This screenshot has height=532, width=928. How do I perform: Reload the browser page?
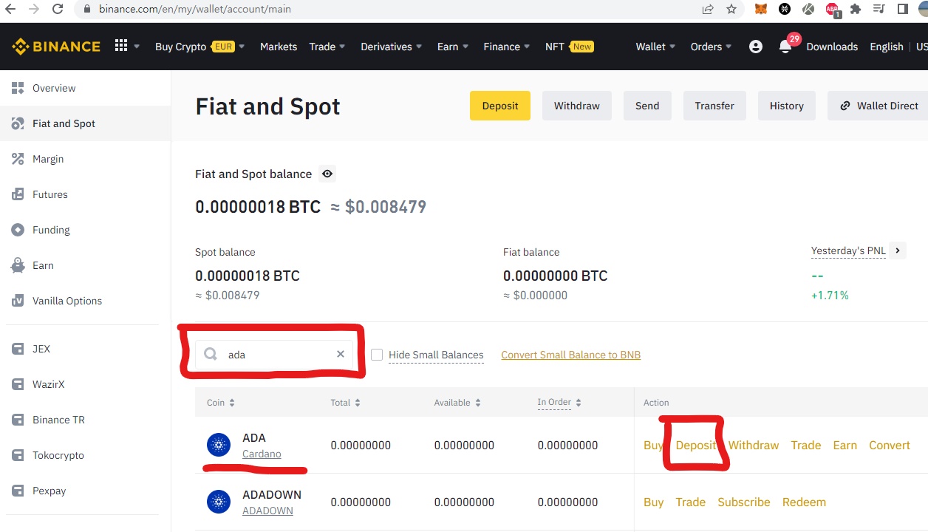coord(58,9)
